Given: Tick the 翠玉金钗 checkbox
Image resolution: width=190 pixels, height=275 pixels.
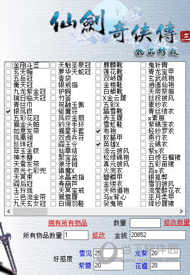Looking at the screenshot, I should (x=8, y=151).
